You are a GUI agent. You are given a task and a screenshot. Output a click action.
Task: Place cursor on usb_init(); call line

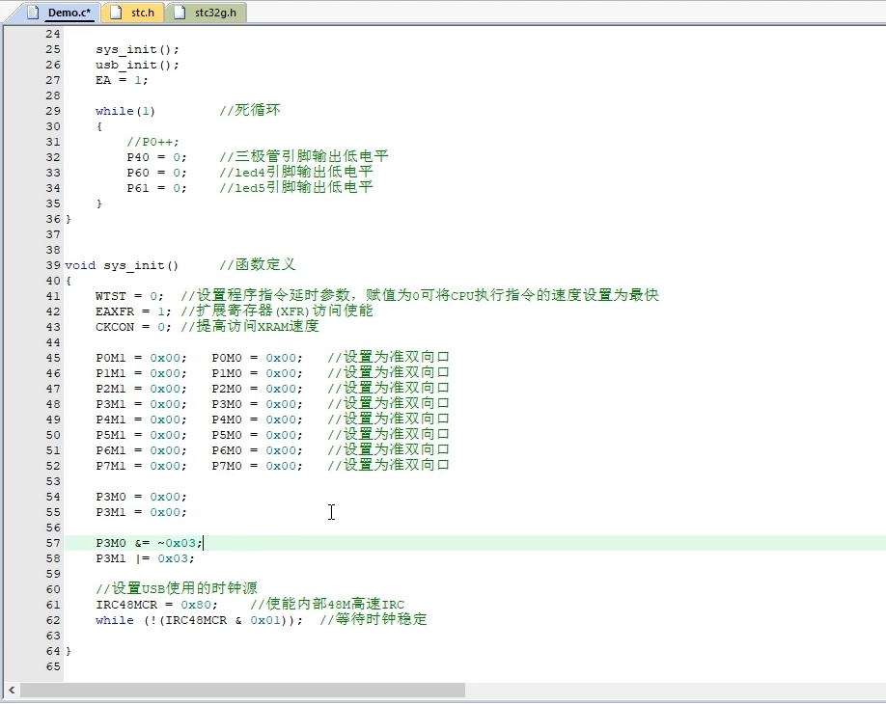(137, 65)
